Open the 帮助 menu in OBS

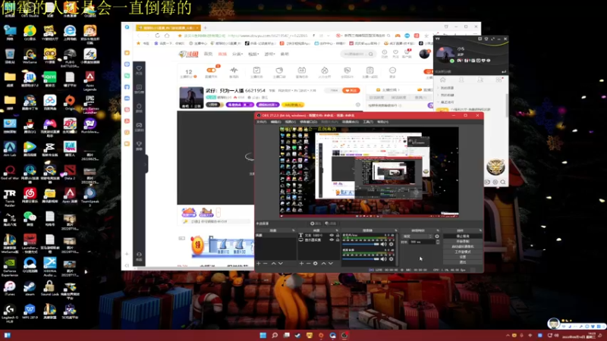pyautogui.click(x=382, y=122)
